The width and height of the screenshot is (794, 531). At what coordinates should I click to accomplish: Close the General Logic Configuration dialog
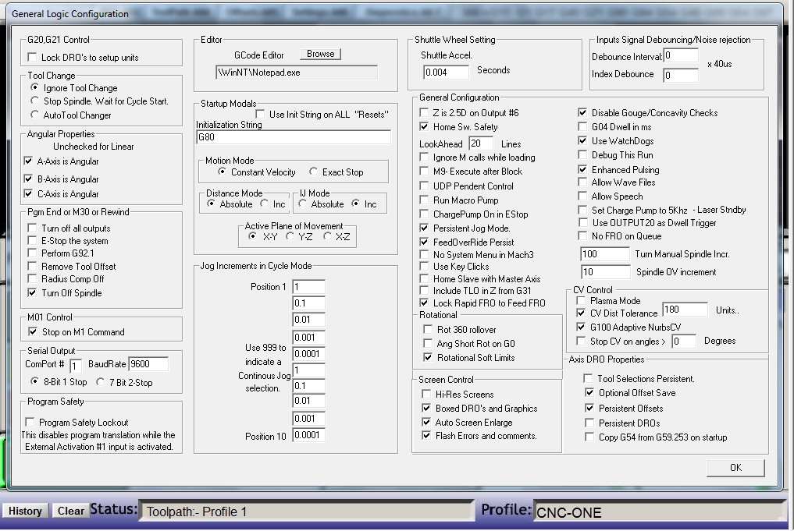coord(769,13)
